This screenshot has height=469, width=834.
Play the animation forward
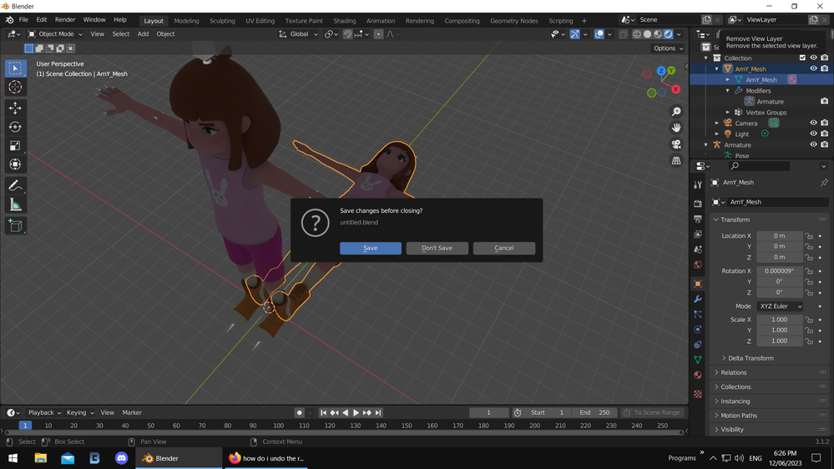[356, 412]
